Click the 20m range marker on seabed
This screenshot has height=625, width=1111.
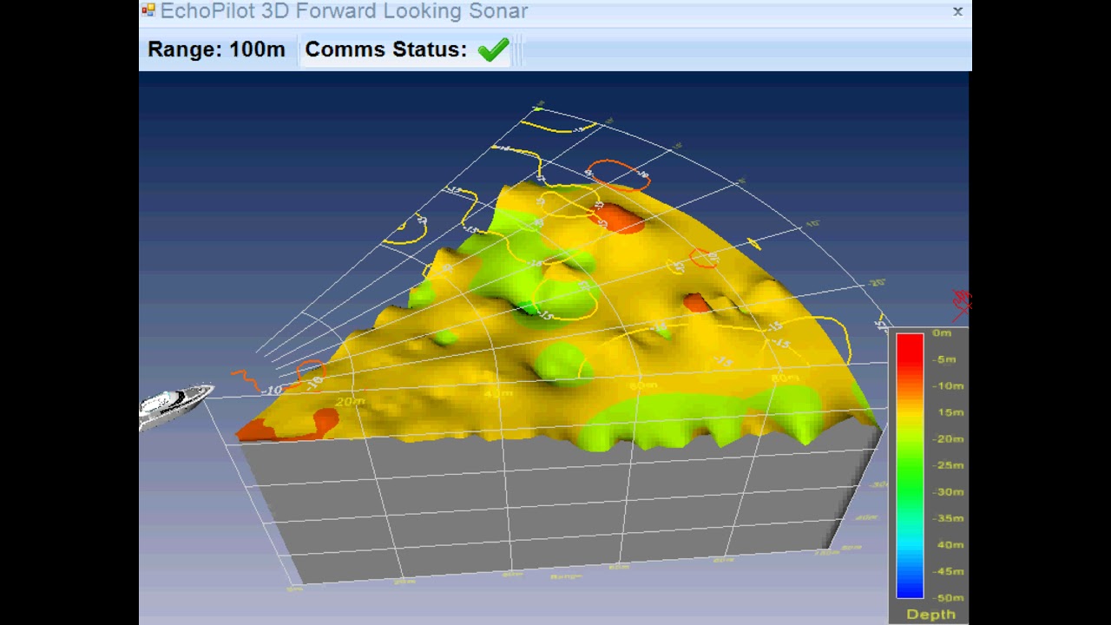pyautogui.click(x=351, y=401)
